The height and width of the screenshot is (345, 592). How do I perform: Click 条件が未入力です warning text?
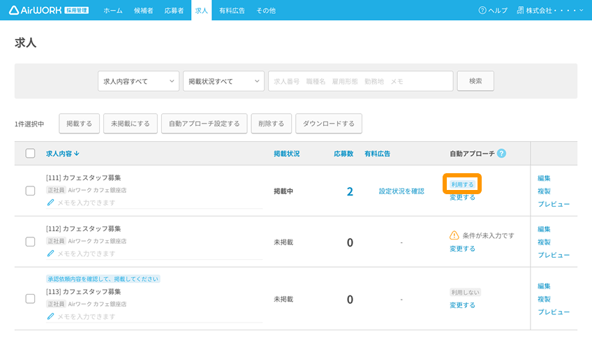tap(488, 235)
